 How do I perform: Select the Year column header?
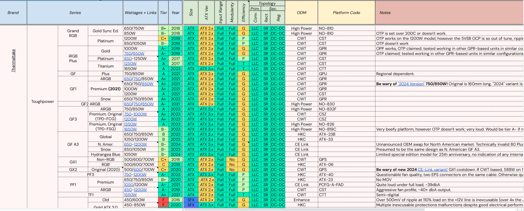coord(176,13)
